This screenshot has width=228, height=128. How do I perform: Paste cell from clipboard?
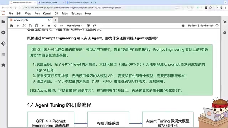[x=36, y=26]
